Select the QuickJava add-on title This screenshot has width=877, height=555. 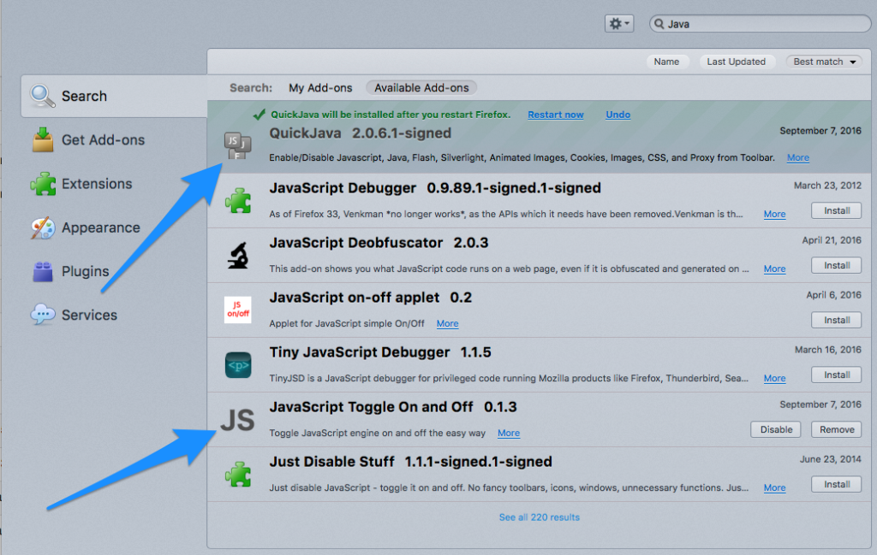click(305, 133)
